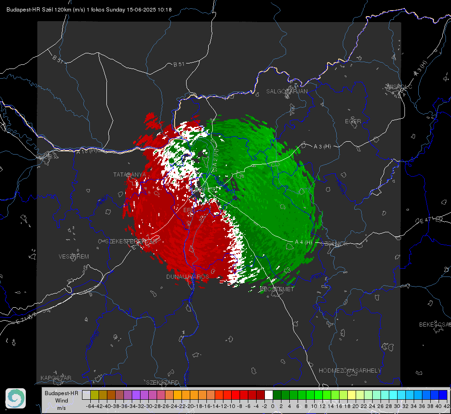Click the EGER city label

(353, 121)
